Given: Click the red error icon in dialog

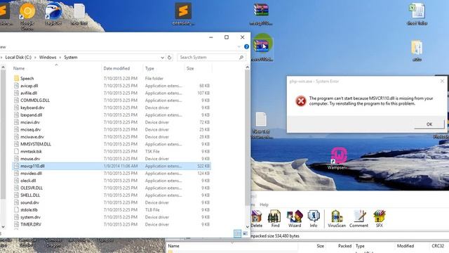Looking at the screenshot, I should pos(301,101).
